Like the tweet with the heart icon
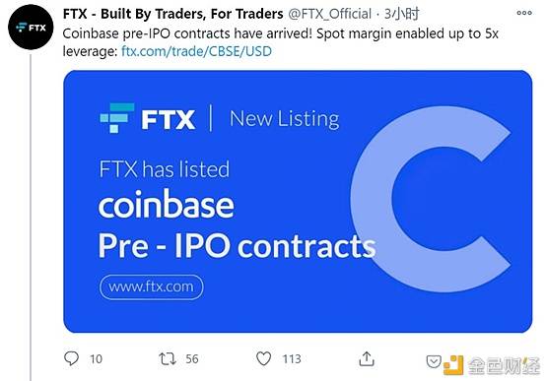The image size is (546, 381). tap(263, 358)
